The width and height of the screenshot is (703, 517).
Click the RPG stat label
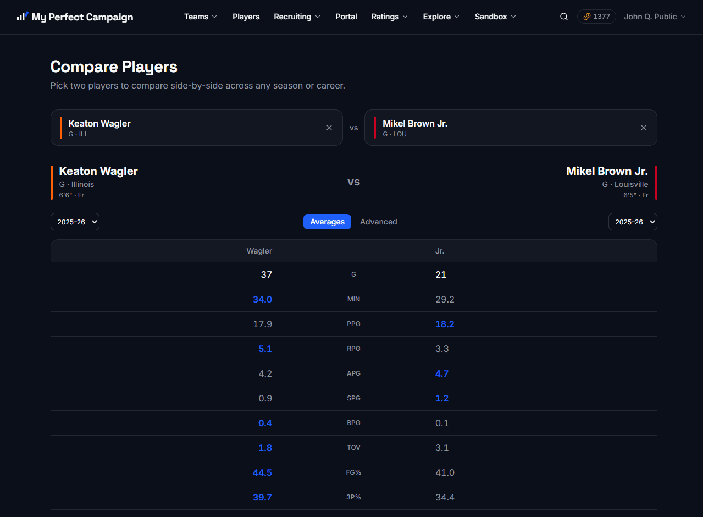(354, 349)
